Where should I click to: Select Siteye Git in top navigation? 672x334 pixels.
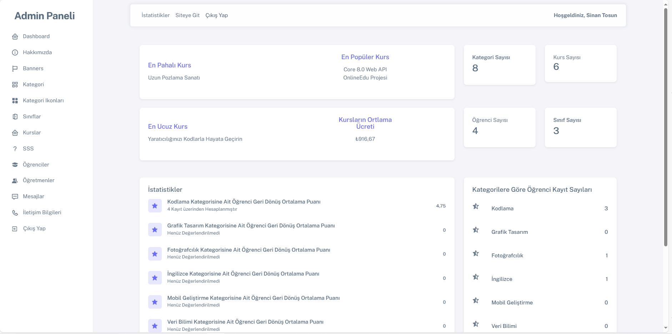point(187,15)
